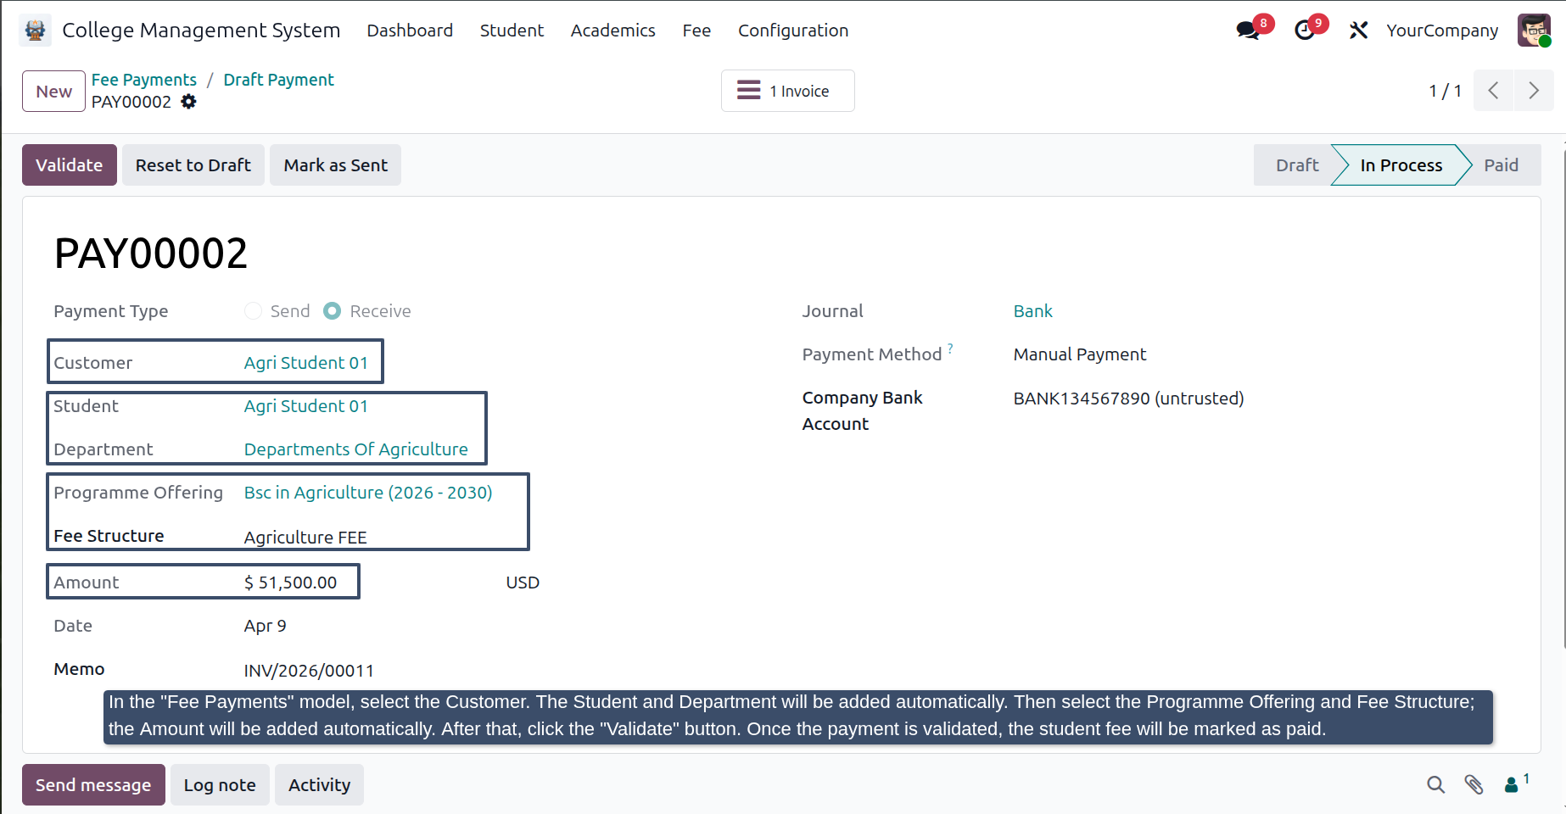Click the Validate button
The width and height of the screenshot is (1566, 814).
tap(70, 165)
